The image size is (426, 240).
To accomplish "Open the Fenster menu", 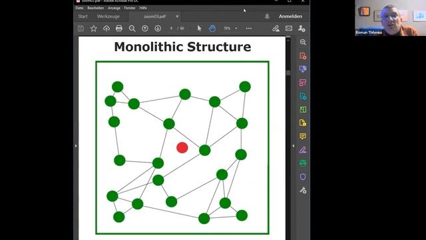I will (130, 8).
